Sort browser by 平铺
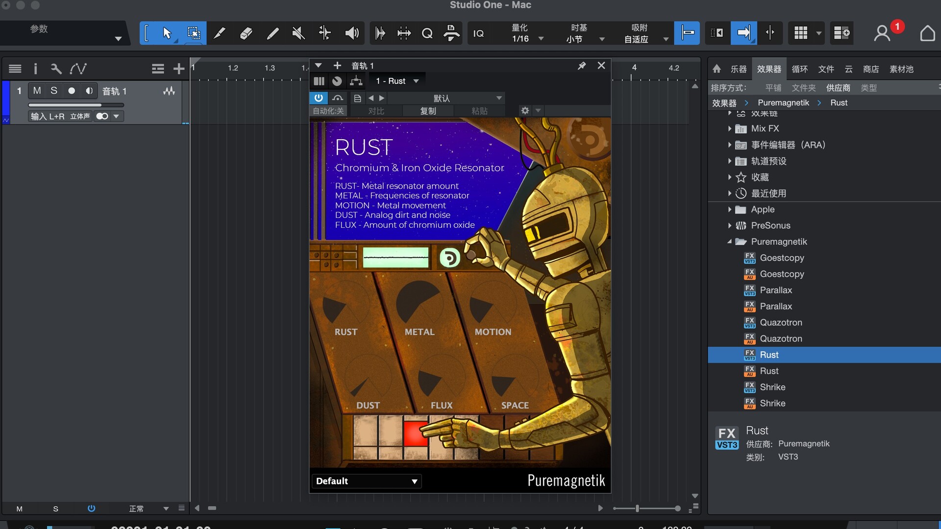Viewport: 941px width, 529px height. click(x=773, y=88)
